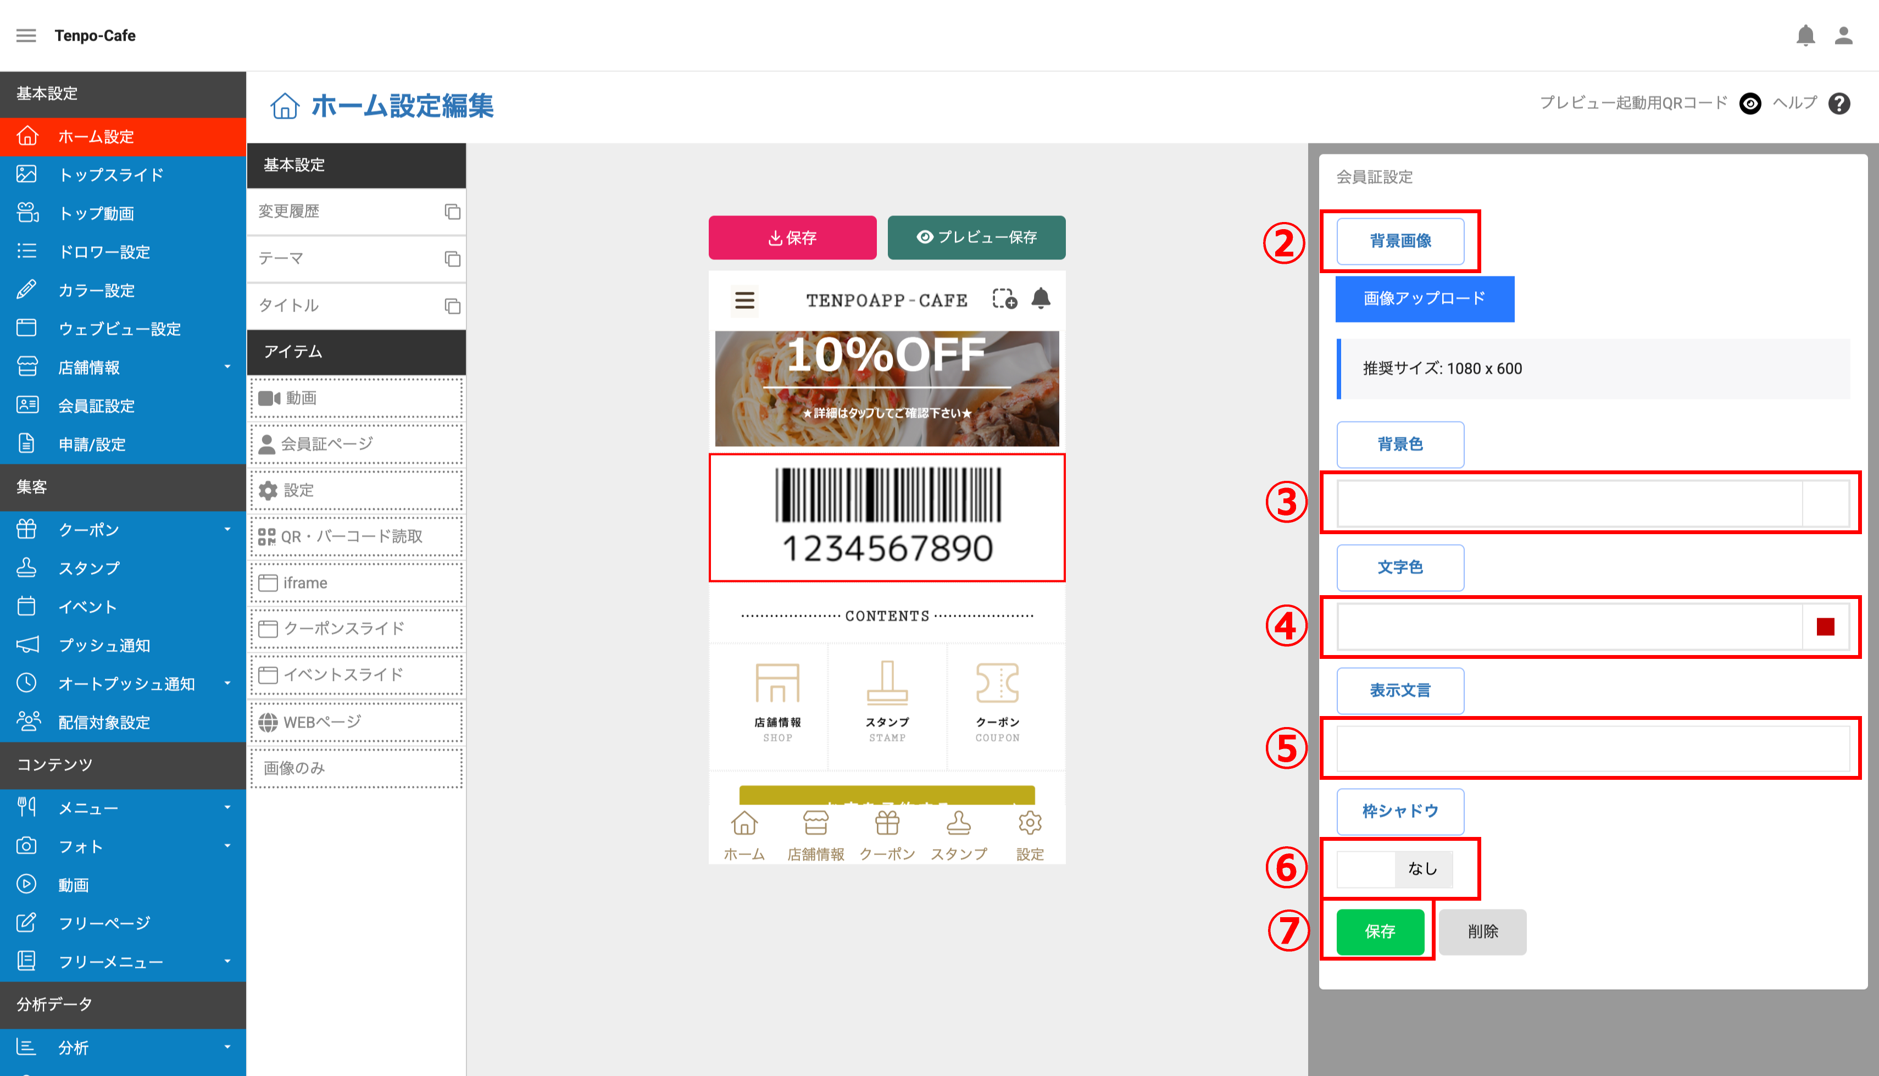Expand the メニュー sidebar submenu
This screenshot has height=1076, width=1879.
coord(227,808)
